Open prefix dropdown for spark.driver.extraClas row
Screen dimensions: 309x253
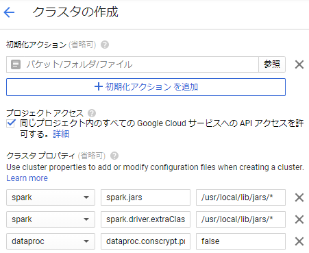click(x=51, y=219)
